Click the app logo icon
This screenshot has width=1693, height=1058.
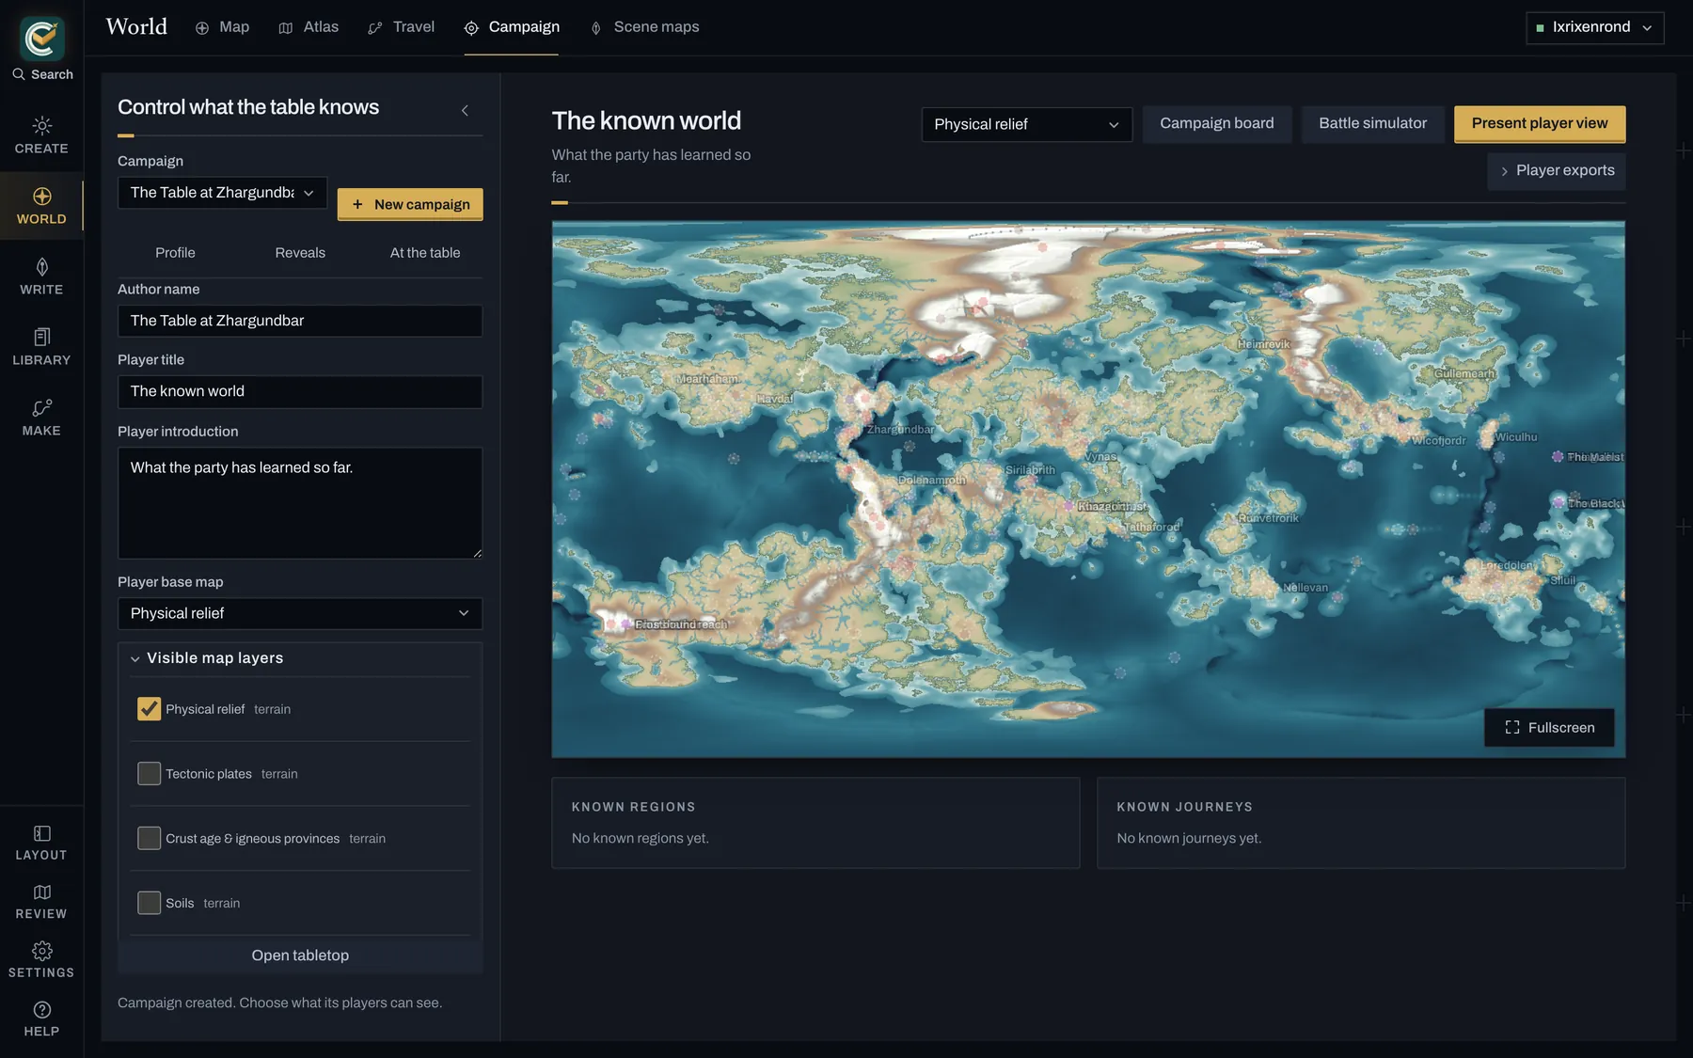42,38
